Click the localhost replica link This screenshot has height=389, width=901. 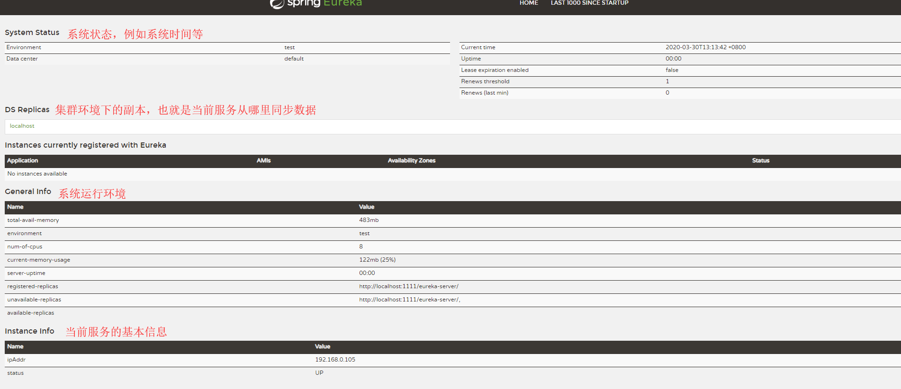(22, 126)
